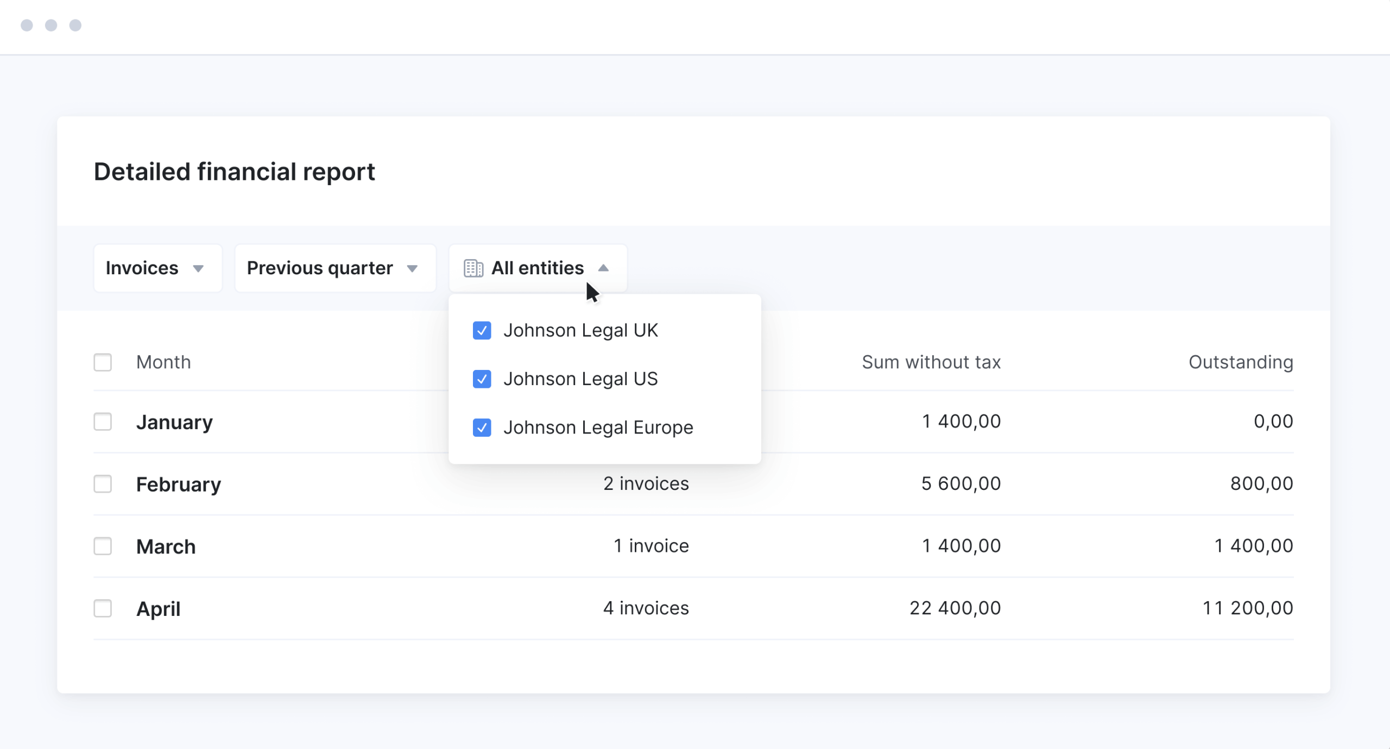Sort by Outstanding column header
Viewport: 1390px width, 749px height.
click(1241, 362)
